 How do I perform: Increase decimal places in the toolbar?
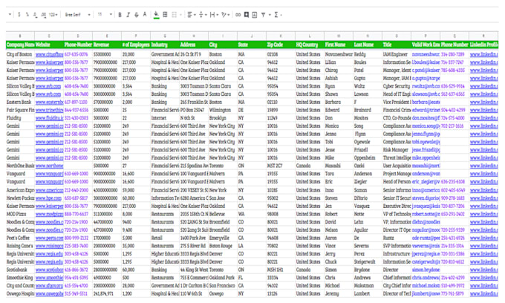[44, 15]
